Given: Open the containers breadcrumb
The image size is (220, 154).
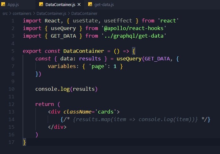Looking at the screenshot, I should tap(22, 14).
